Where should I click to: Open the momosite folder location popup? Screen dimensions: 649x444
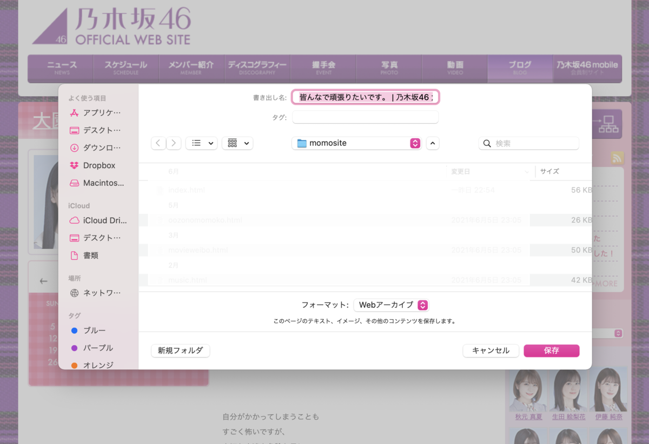coord(356,143)
